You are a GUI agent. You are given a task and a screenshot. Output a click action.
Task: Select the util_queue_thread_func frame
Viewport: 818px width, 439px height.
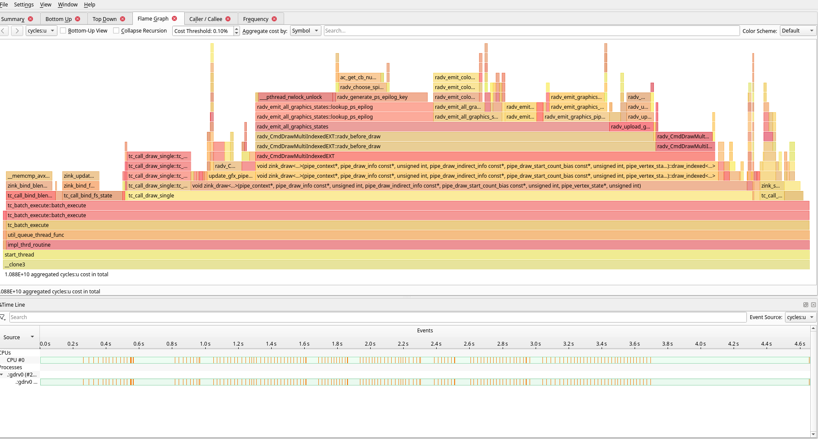tap(408, 235)
